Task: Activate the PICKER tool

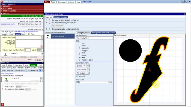Action: click(20, 68)
